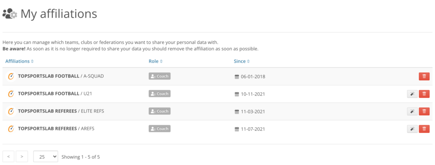Sort the table by Affiliations column
The height and width of the screenshot is (165, 435).
tap(20, 61)
